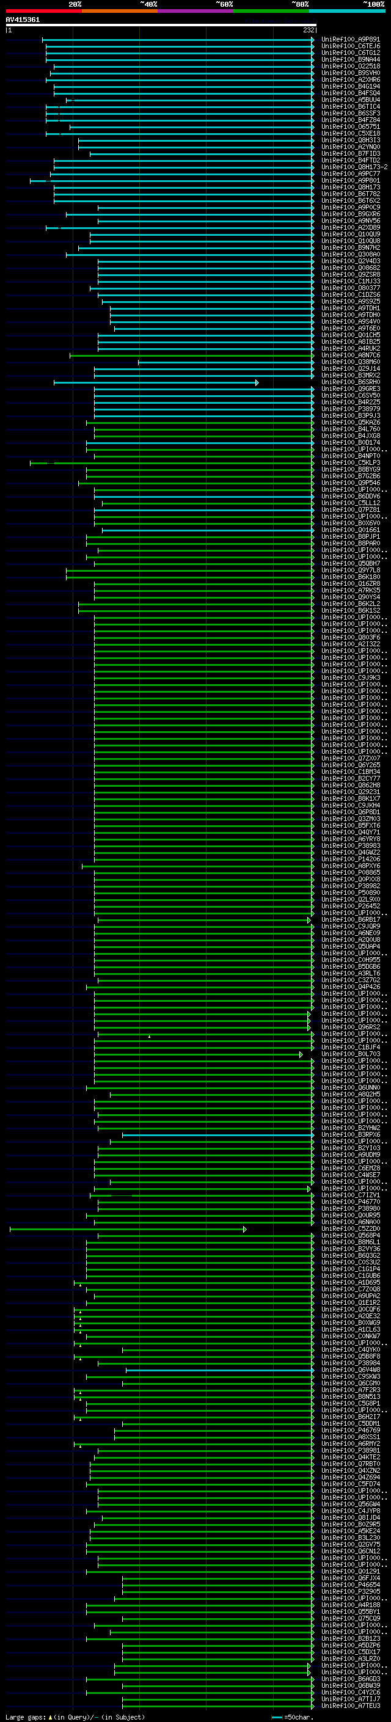The width and height of the screenshot is (391, 1722).
Task: Click the orange ~40% identity legend segment
Action: point(120,11)
